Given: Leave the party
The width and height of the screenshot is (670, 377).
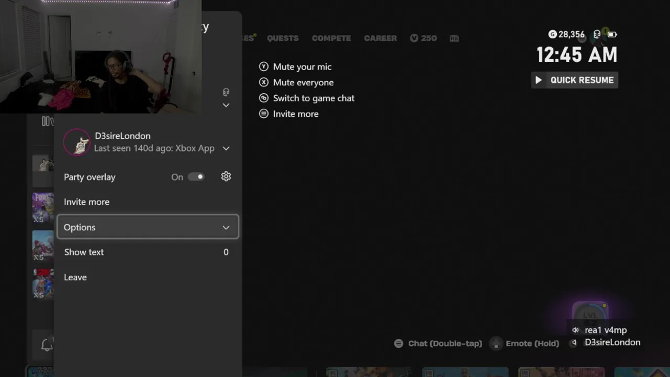Looking at the screenshot, I should [75, 277].
